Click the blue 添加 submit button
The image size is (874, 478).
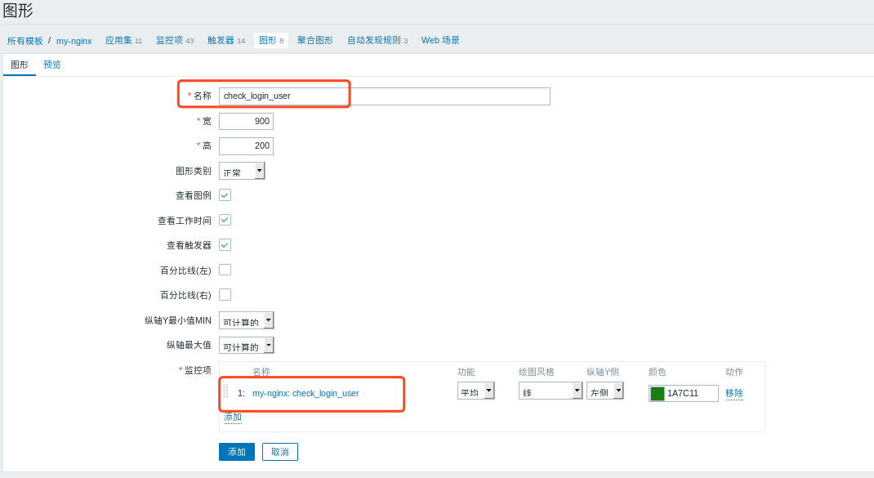(x=236, y=451)
